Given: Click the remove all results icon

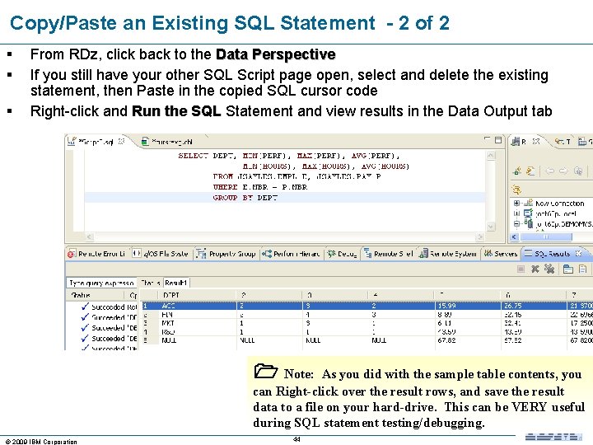Looking at the screenshot, I should (x=549, y=269).
